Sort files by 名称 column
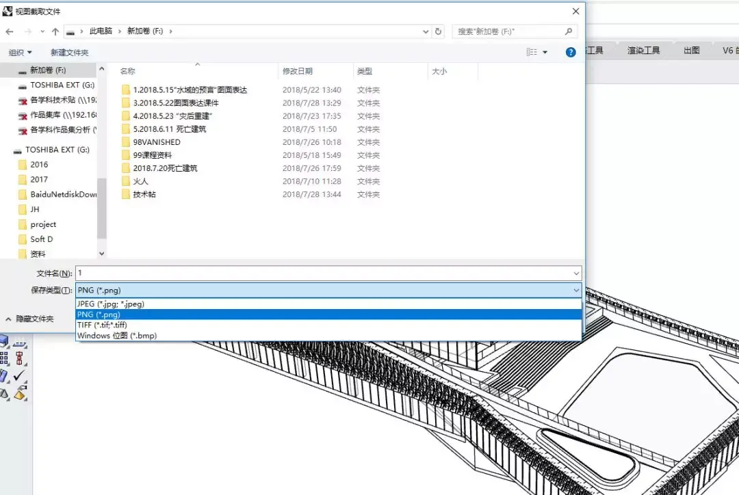The height and width of the screenshot is (495, 739). coord(127,71)
